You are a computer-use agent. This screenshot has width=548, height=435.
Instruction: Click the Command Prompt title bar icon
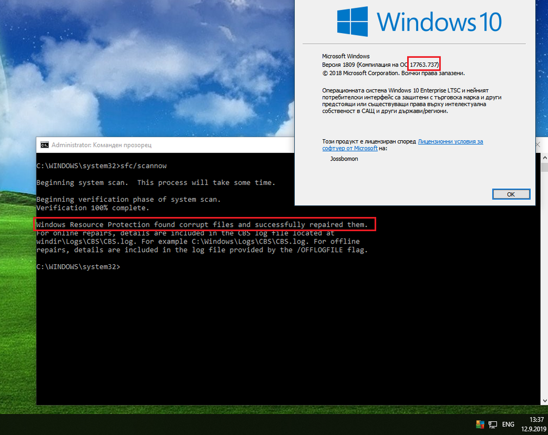pos(45,145)
